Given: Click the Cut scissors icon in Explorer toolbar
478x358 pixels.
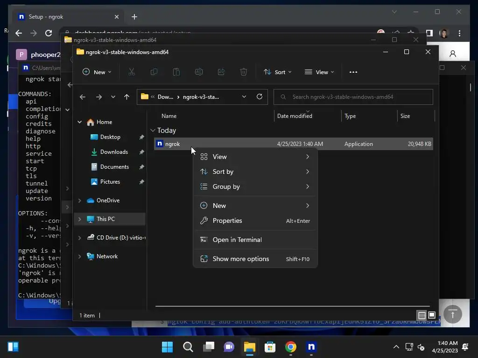Looking at the screenshot, I should pyautogui.click(x=131, y=72).
